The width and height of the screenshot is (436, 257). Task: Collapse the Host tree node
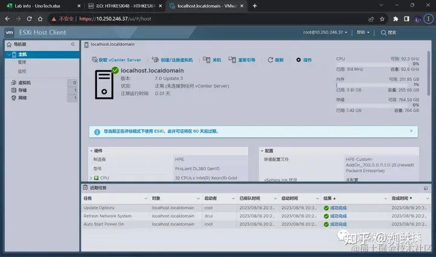click(9, 55)
